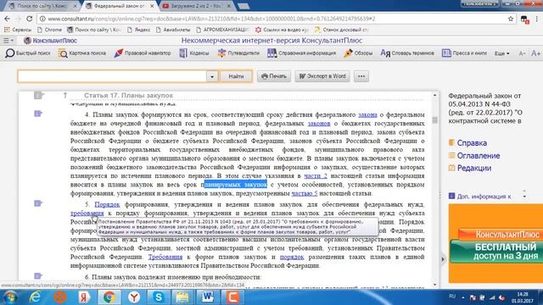Viewport: 543px width, 305px height.
Task: Click browser back button
Action: 8,19
